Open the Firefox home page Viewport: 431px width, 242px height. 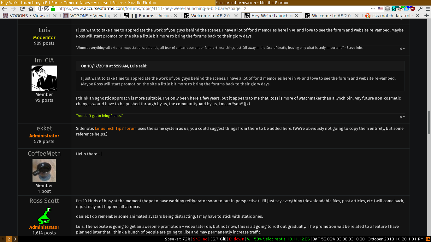[31, 9]
